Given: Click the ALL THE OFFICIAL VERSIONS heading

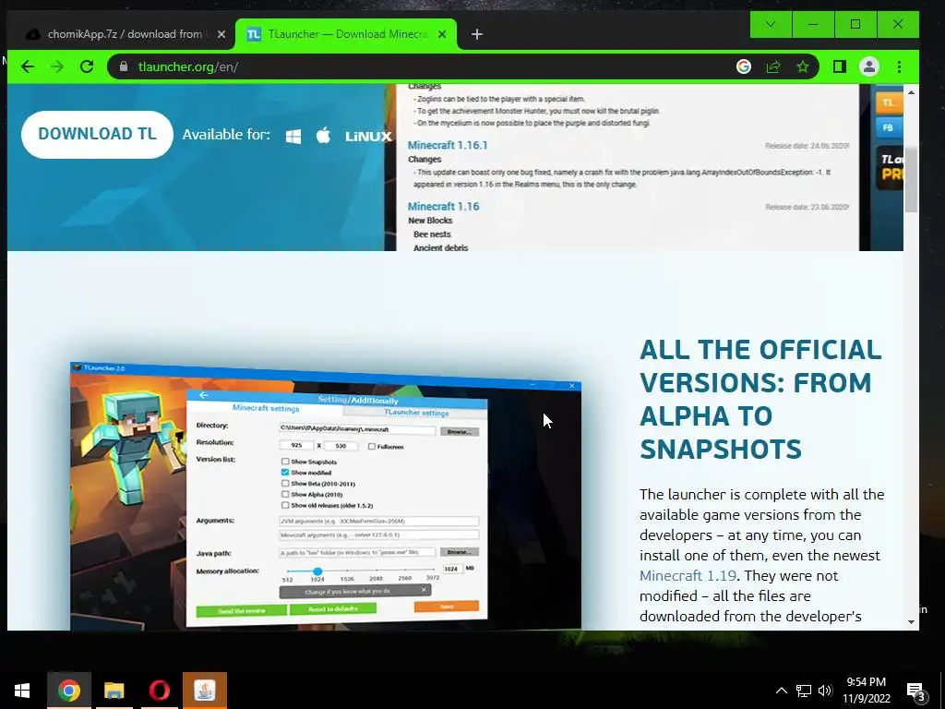Looking at the screenshot, I should point(760,400).
